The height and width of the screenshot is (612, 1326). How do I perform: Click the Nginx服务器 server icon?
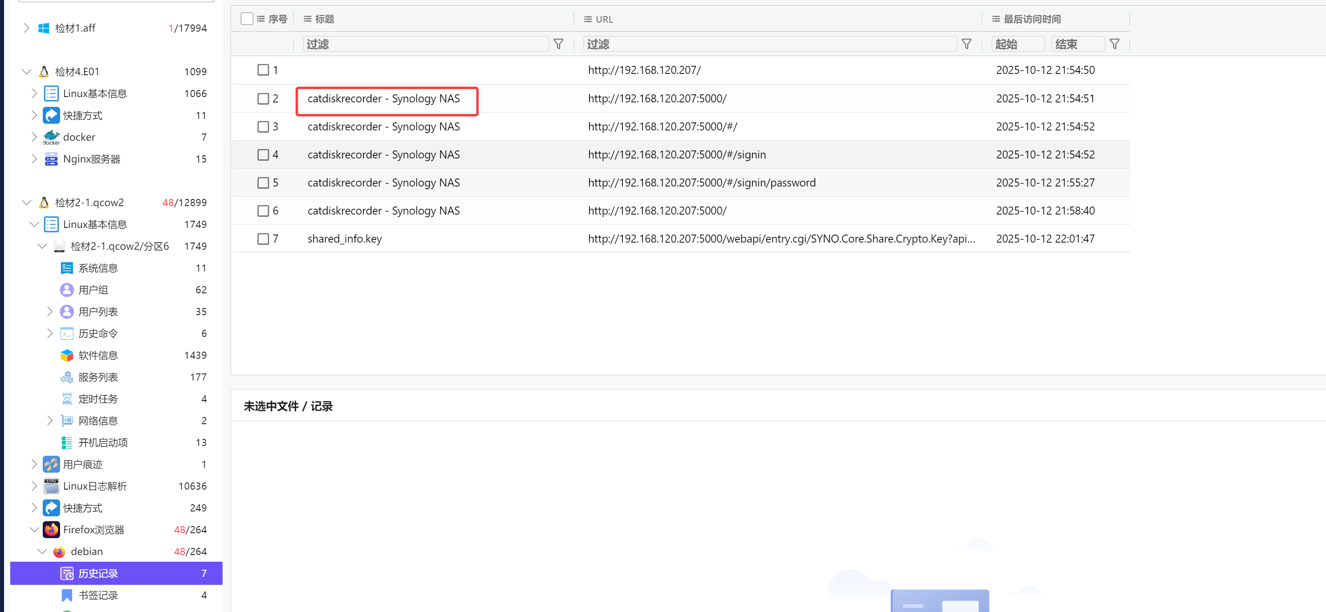click(x=51, y=159)
